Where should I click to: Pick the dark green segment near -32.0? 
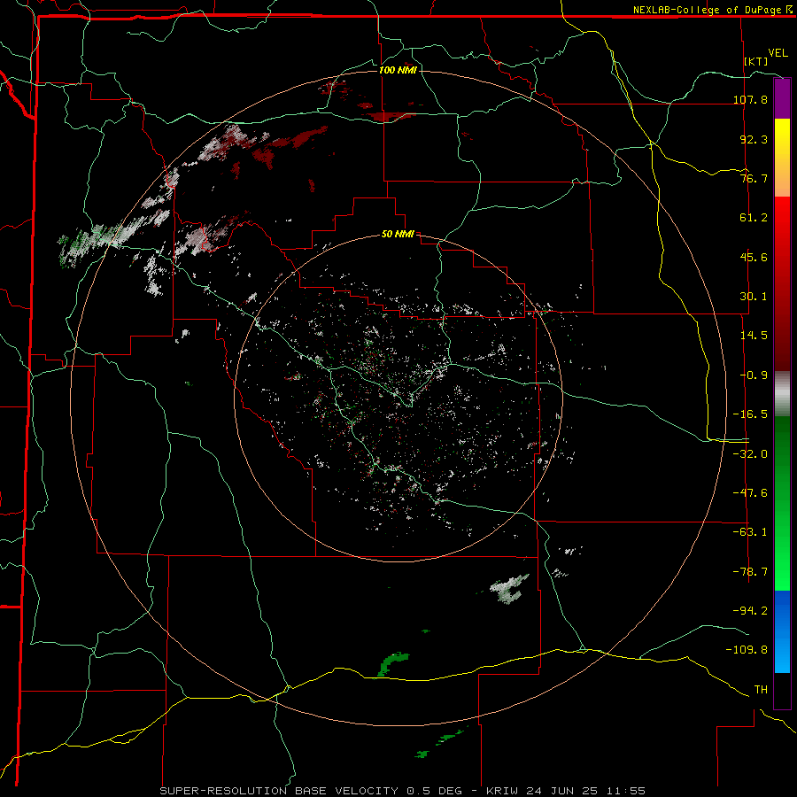tap(782, 453)
